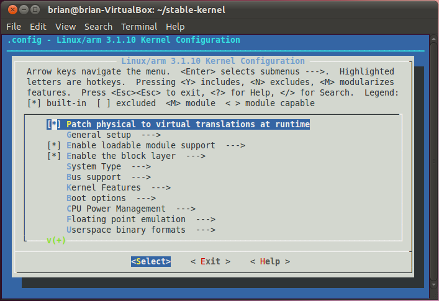Click the '<M> module' legend text

[x=191, y=103]
